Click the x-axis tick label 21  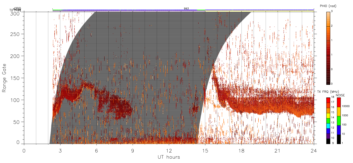click(x=278, y=150)
